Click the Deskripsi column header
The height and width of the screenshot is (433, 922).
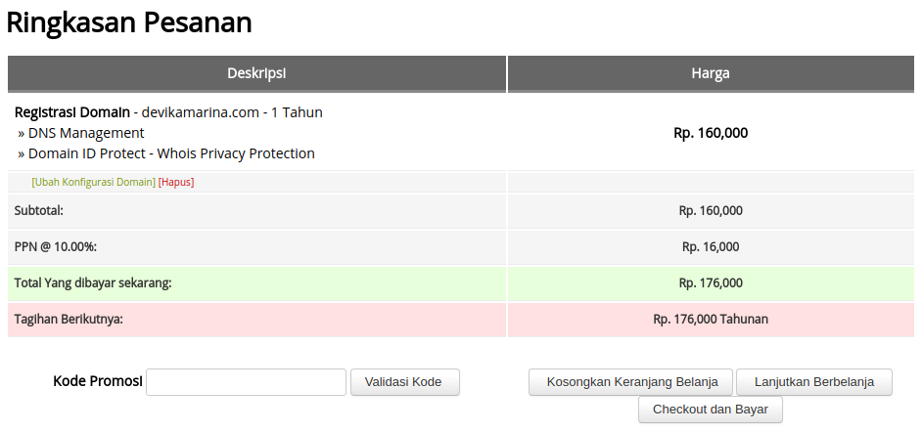256,73
